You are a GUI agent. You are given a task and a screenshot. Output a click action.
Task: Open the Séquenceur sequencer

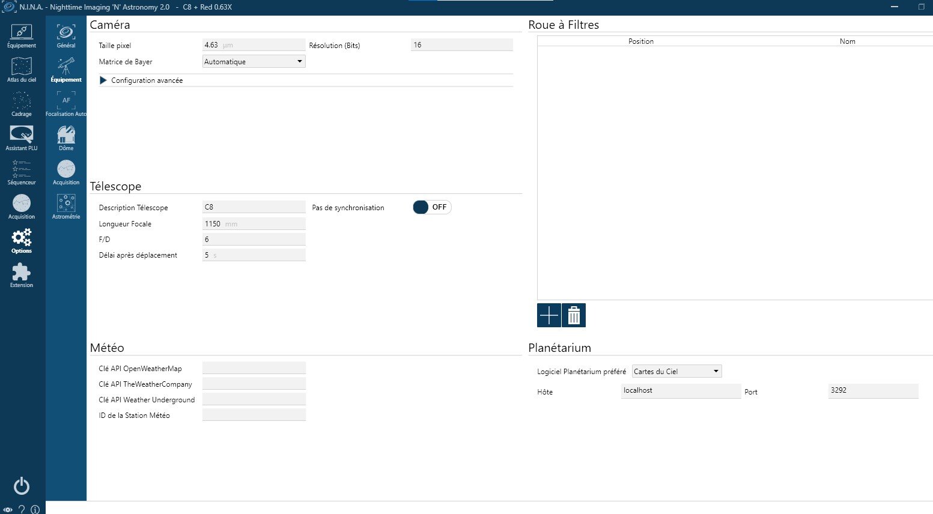pyautogui.click(x=22, y=173)
